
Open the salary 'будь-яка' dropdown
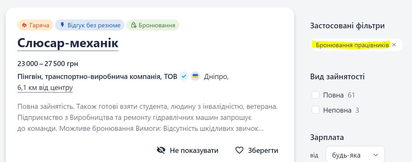(355, 155)
